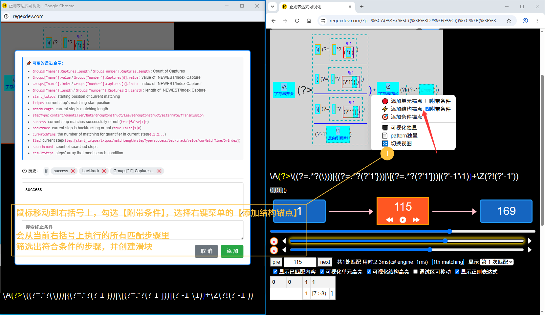Screen dimensions: 545x315
Task: Delete history with the trash icon
Action: pos(46,171)
